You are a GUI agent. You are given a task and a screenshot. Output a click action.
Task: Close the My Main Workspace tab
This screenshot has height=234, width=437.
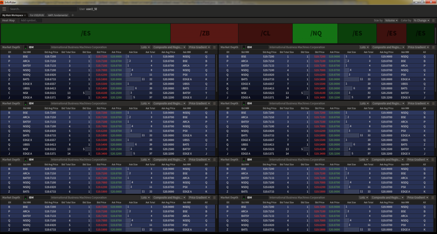25,15
